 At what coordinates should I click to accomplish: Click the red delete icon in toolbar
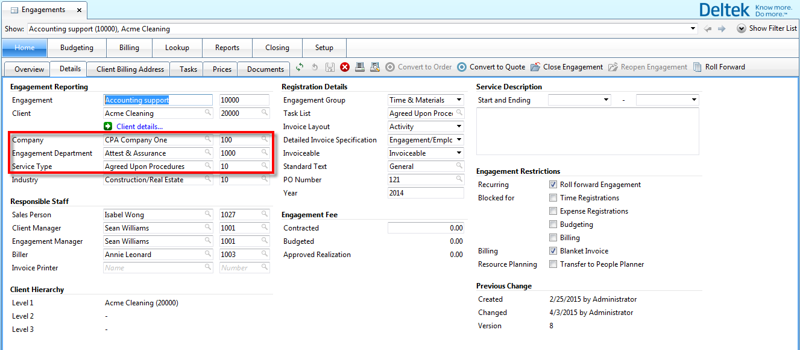345,67
